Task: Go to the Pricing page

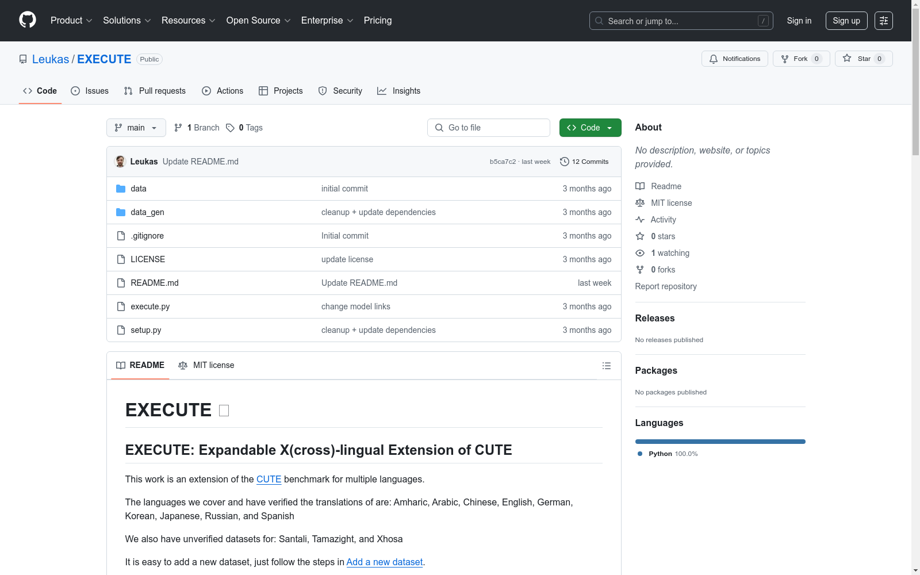Action: [x=378, y=21]
